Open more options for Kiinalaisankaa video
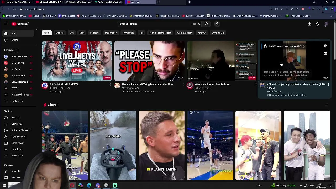 click(x=256, y=85)
